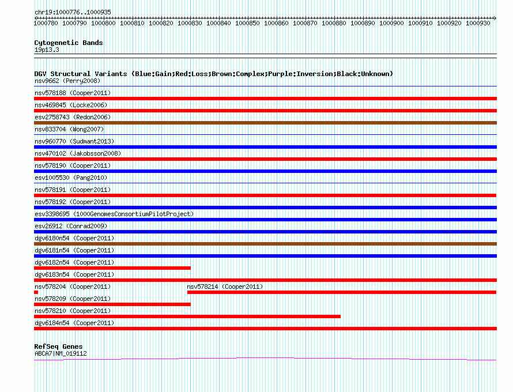
Task: Open variant nsv578191 (Cooper2011)
Action: pyautogui.click(x=73, y=190)
